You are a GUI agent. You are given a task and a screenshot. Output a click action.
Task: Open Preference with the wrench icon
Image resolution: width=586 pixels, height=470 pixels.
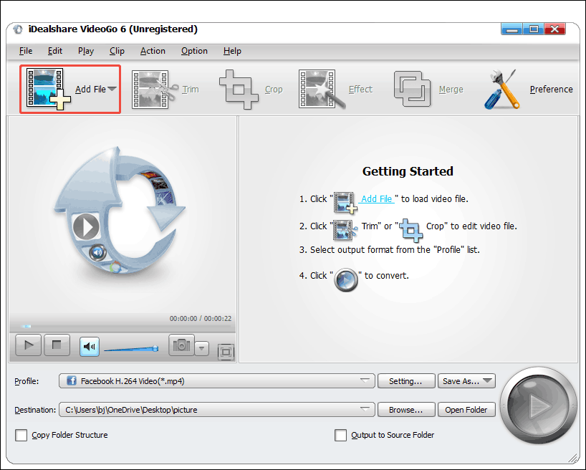(501, 88)
